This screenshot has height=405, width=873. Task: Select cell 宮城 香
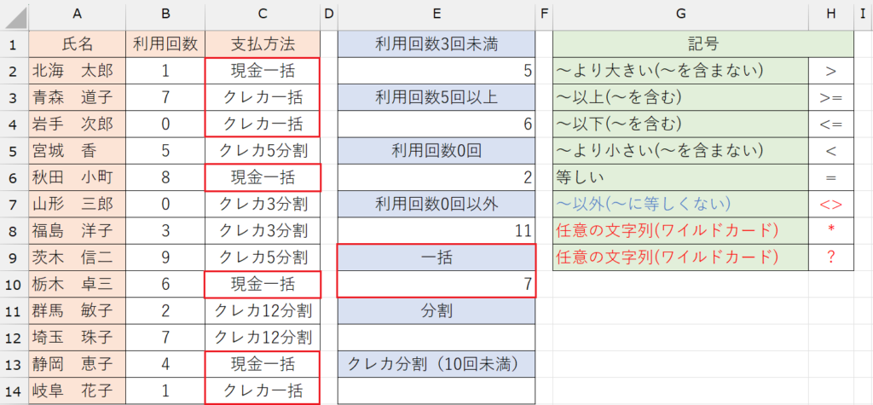[x=78, y=150]
